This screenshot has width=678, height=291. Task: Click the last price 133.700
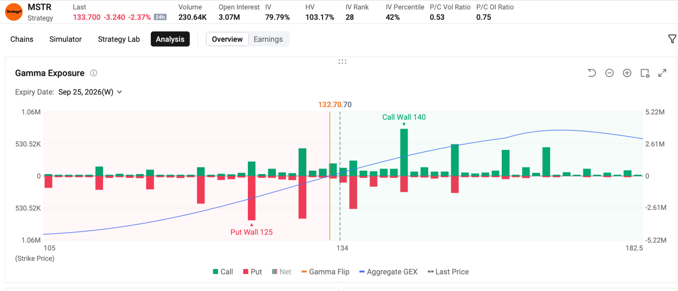point(87,17)
